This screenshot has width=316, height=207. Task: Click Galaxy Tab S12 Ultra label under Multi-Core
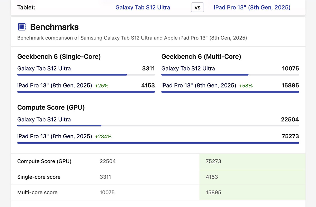[188, 69]
